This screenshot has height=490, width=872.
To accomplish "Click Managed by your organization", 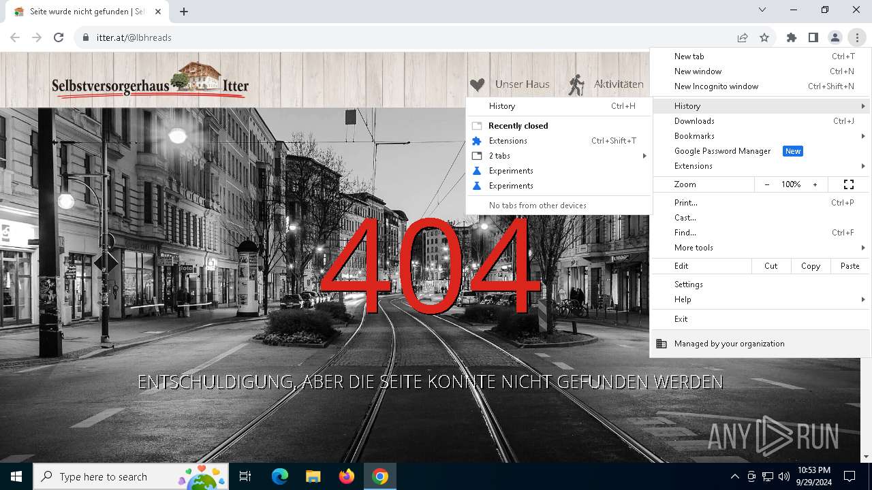I will pyautogui.click(x=760, y=344).
